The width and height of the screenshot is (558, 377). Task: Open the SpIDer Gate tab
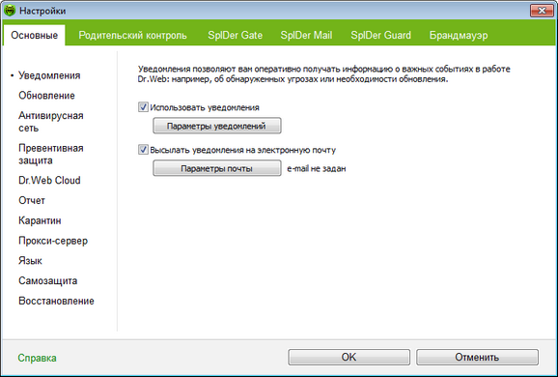click(235, 35)
